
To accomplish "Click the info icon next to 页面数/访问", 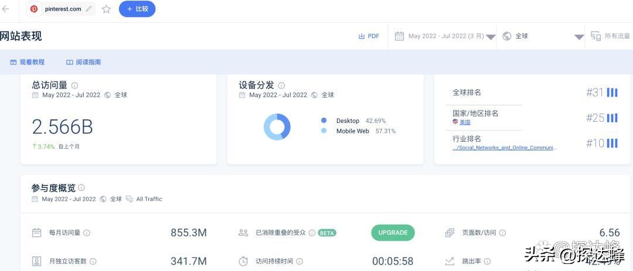I will tap(502, 233).
